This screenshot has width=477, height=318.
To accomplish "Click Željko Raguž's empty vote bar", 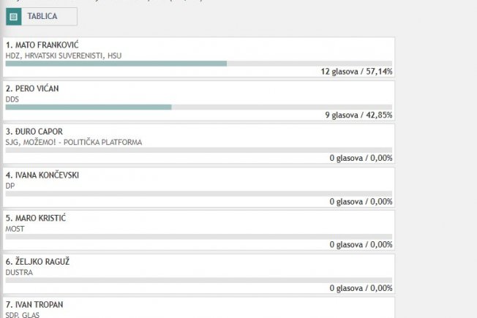I will [x=199, y=280].
